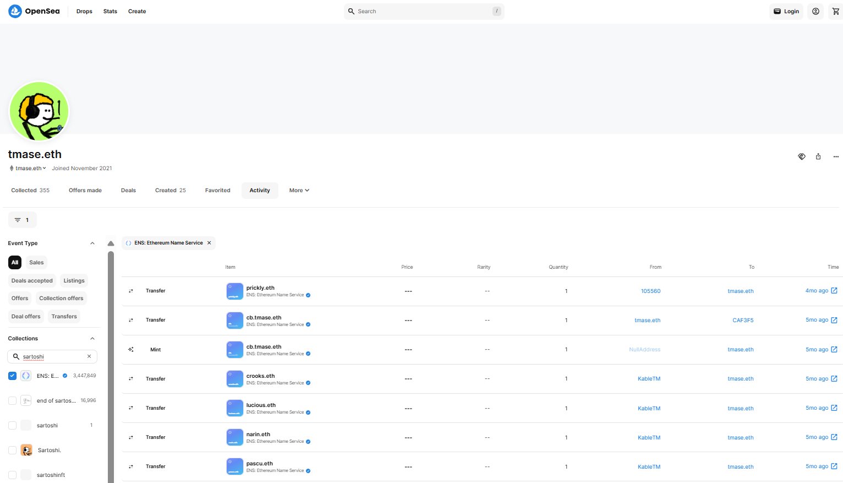Uncheck the ENS collection checkbox
The width and height of the screenshot is (843, 483).
pos(12,376)
